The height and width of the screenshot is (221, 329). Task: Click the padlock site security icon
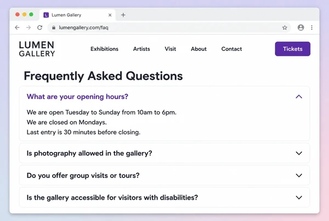54,27
